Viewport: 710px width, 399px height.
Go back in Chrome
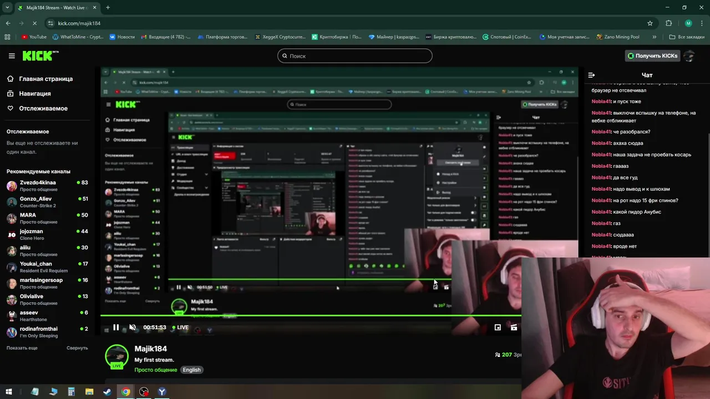coord(8,23)
